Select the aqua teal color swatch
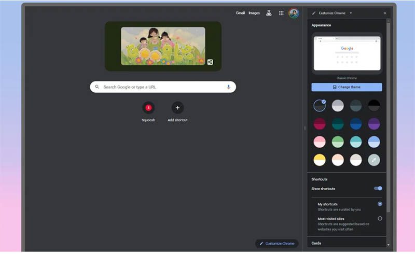The width and height of the screenshot is (415, 254). coord(356,142)
